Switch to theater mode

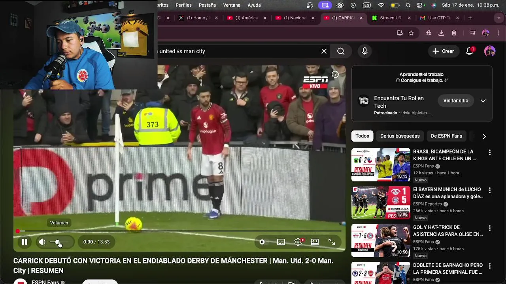(x=315, y=242)
